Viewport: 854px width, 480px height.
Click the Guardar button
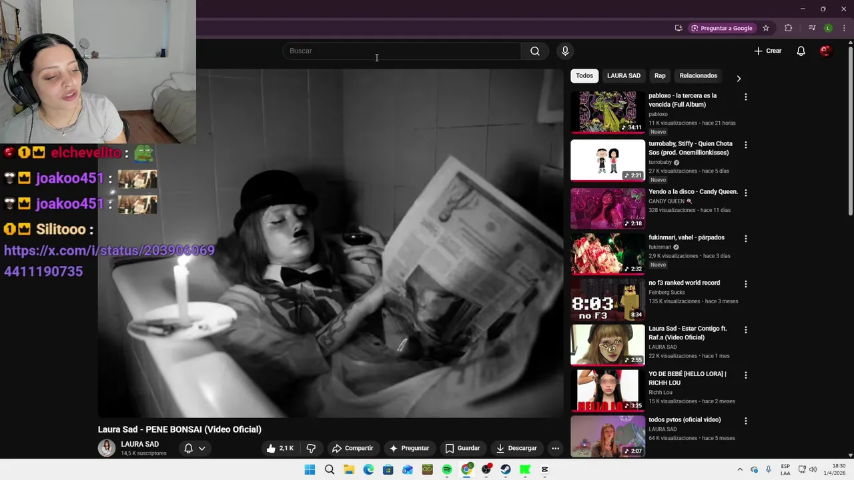point(462,448)
